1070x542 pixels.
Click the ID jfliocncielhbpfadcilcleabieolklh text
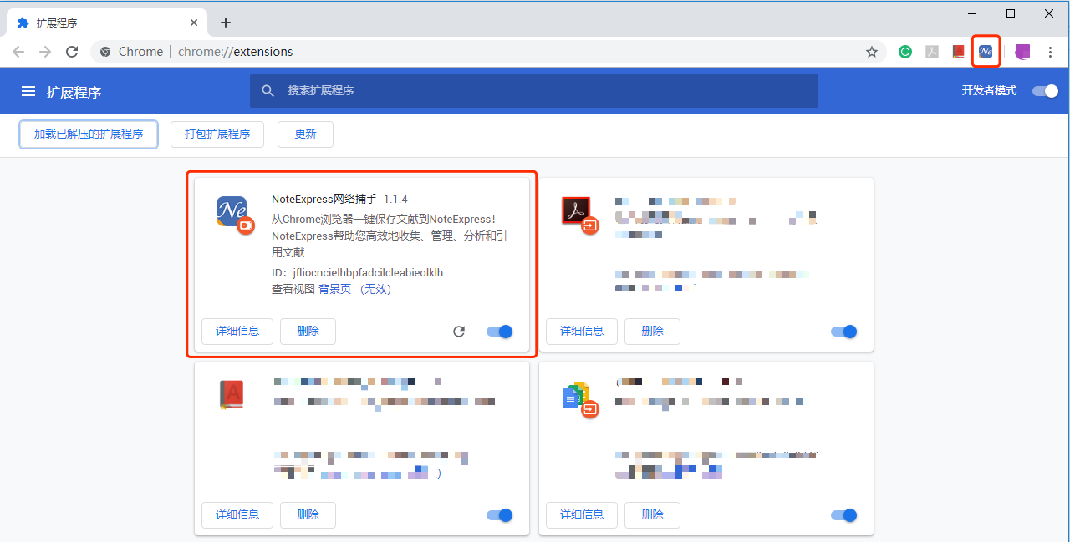(x=358, y=272)
